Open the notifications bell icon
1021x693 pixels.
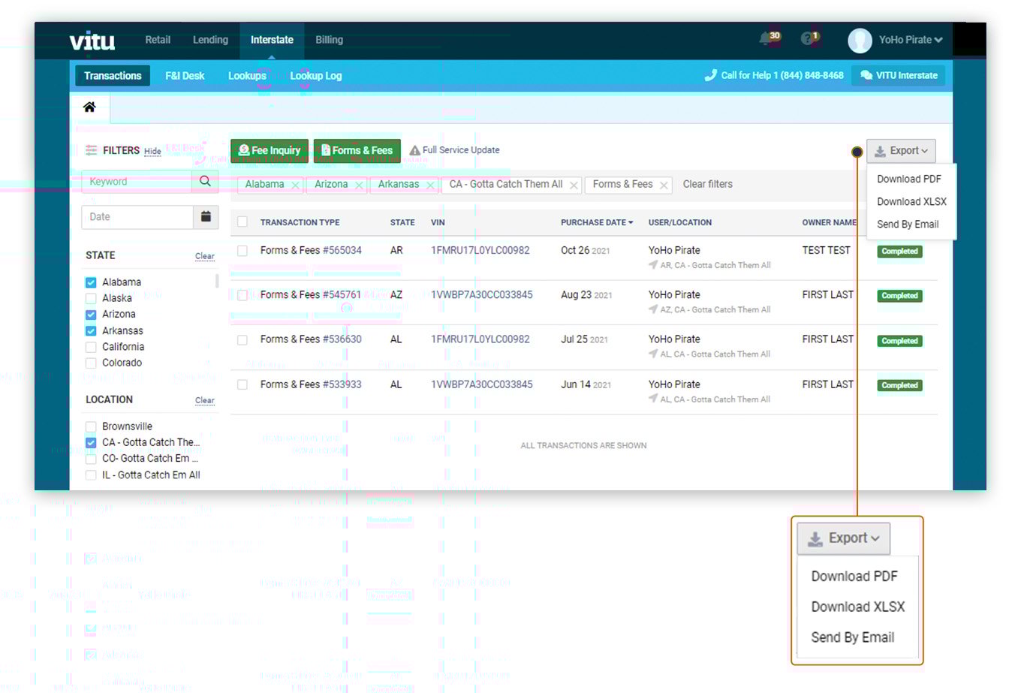(x=767, y=38)
